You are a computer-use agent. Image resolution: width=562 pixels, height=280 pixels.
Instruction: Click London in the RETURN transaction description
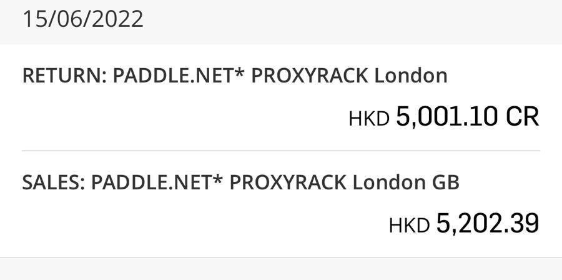411,76
